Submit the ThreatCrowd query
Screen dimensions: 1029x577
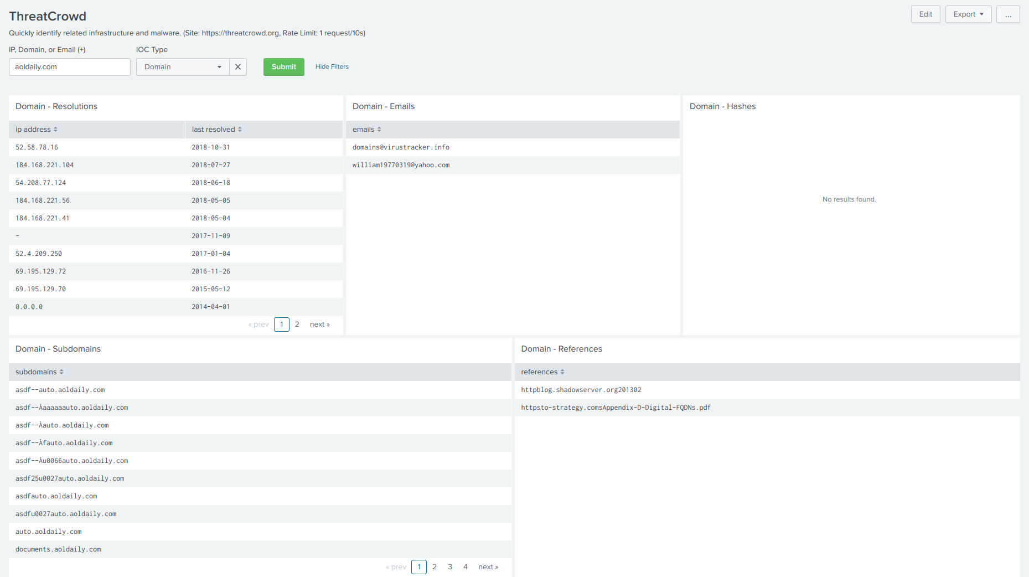(284, 67)
